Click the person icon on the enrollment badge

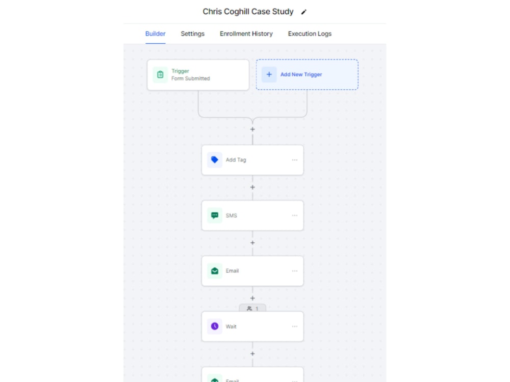(249, 308)
